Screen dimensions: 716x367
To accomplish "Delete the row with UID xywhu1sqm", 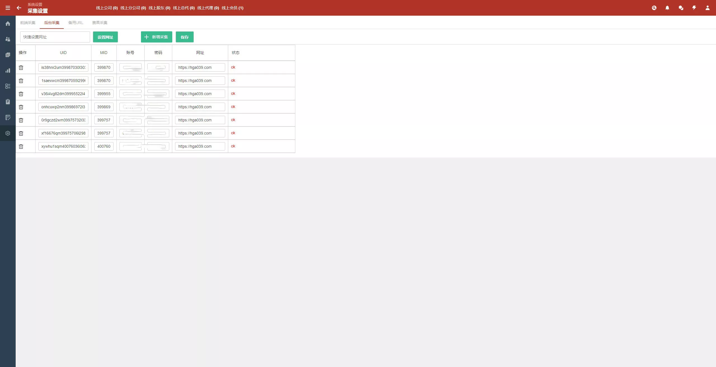I will click(21, 146).
